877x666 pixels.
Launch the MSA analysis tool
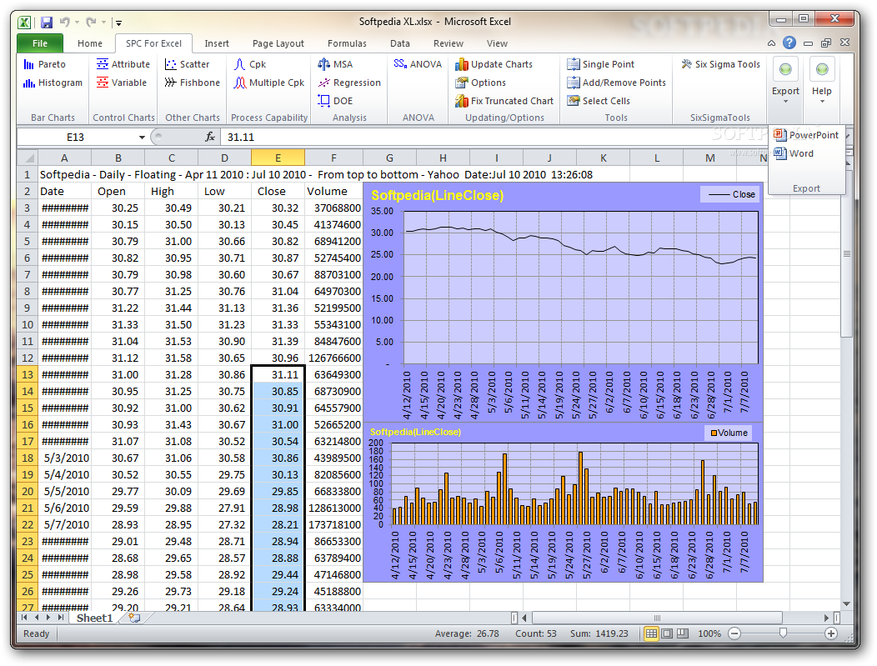[336, 64]
